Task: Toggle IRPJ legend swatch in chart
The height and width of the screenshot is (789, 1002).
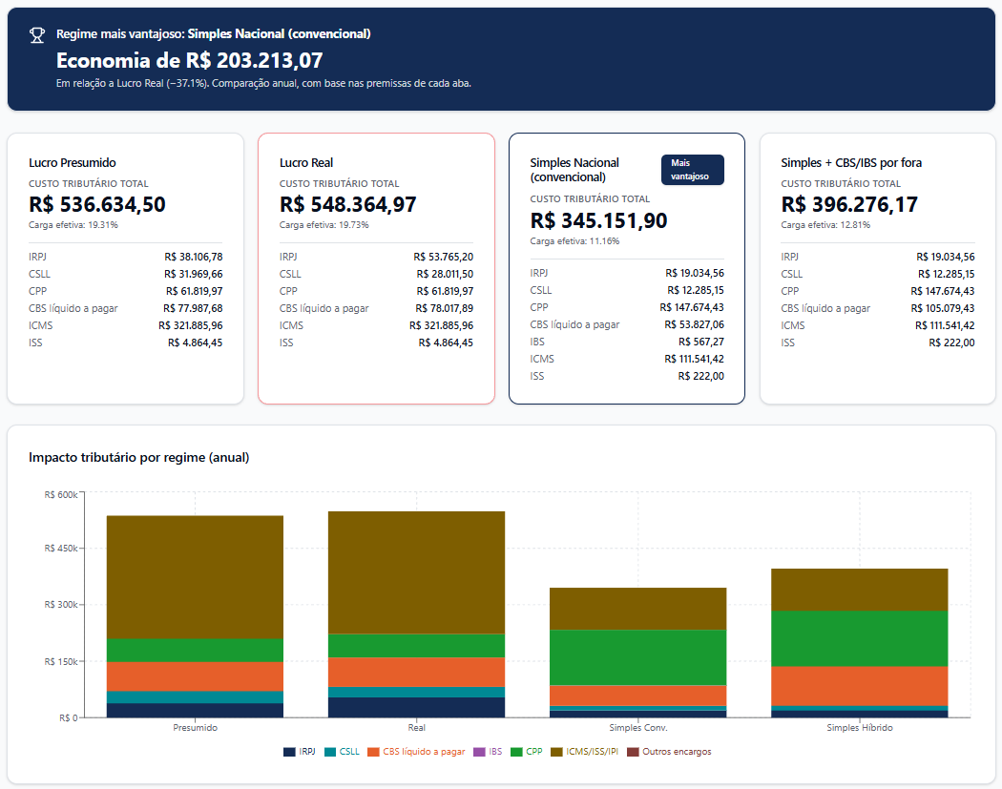Action: (x=289, y=752)
